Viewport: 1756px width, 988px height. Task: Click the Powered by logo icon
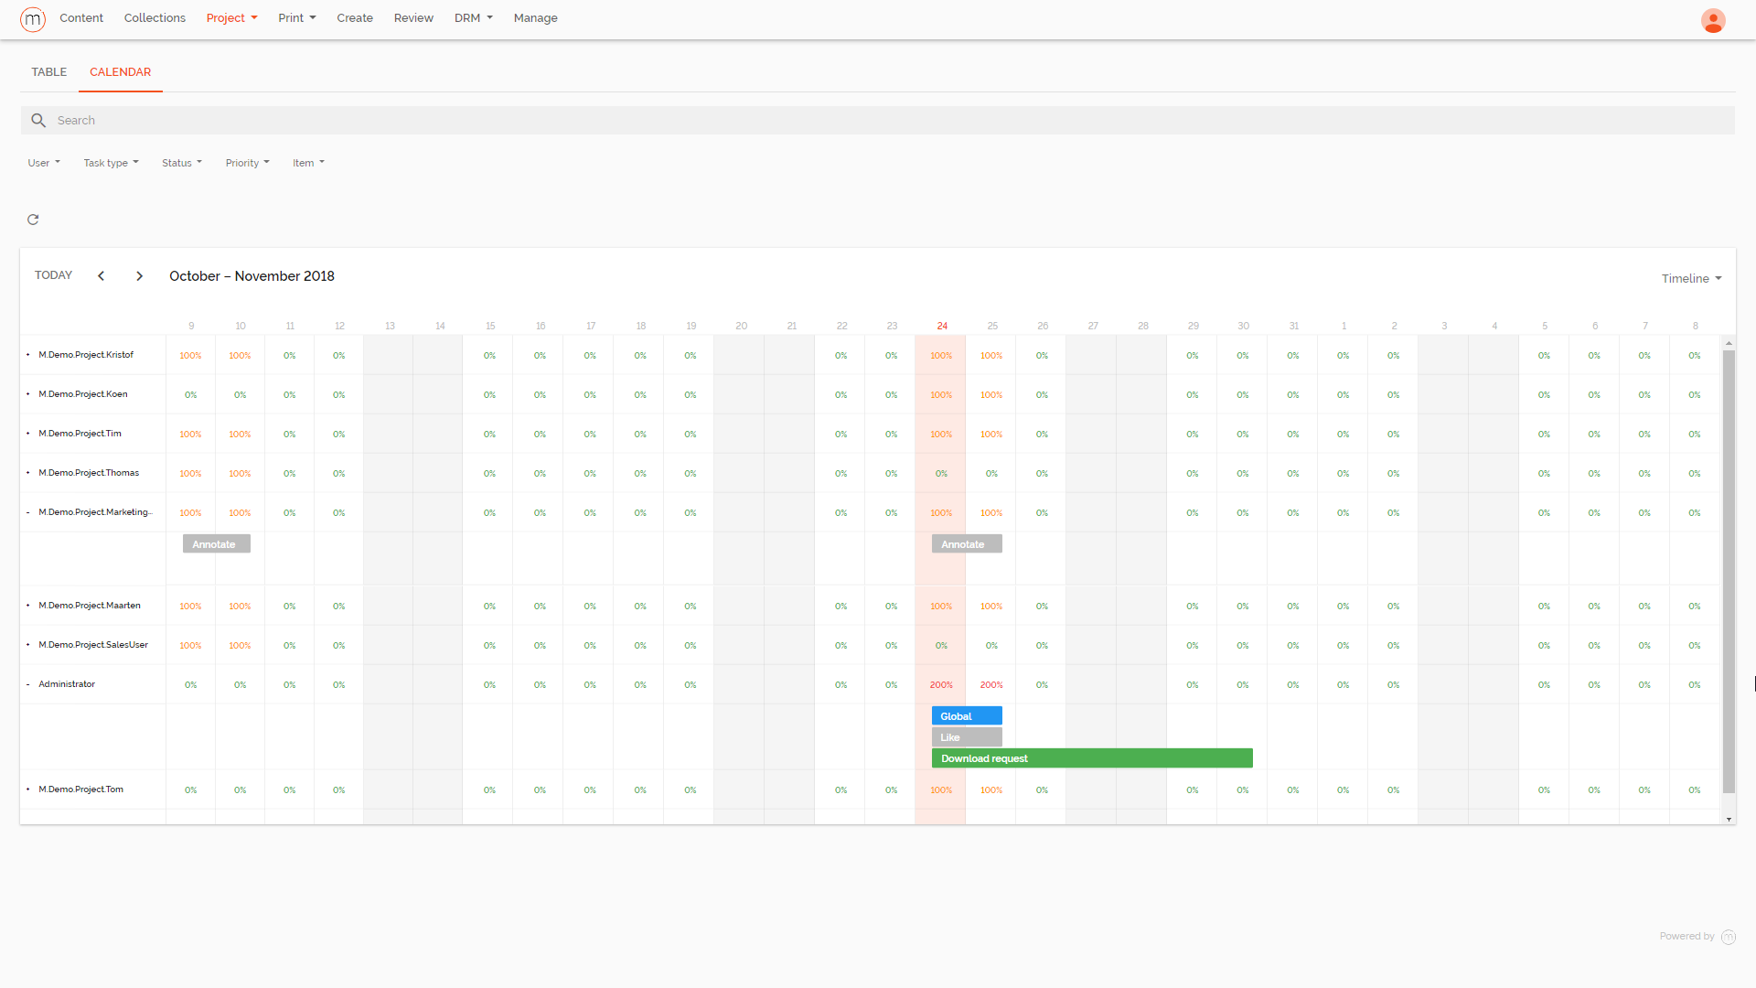click(x=1729, y=937)
